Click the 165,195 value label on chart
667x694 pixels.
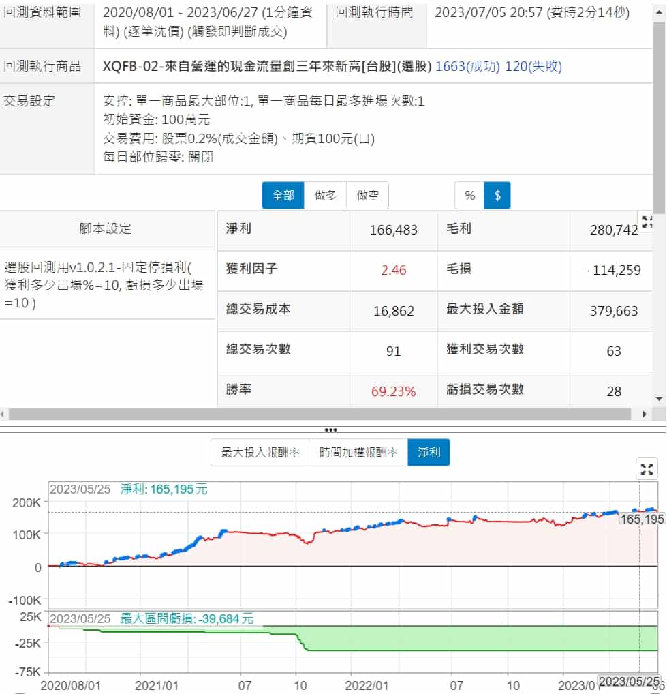641,519
